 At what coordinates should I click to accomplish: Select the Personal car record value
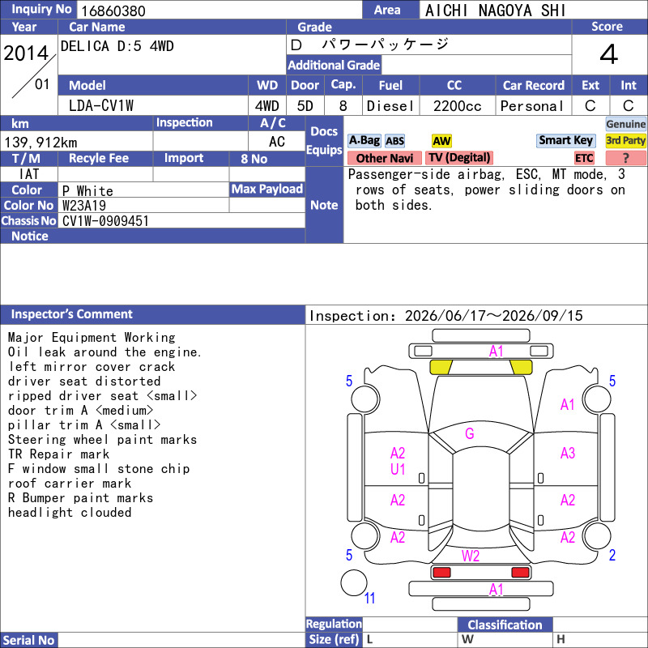532,106
